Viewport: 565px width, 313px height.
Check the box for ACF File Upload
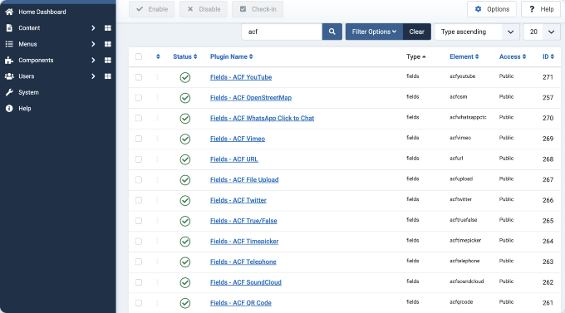pos(139,179)
